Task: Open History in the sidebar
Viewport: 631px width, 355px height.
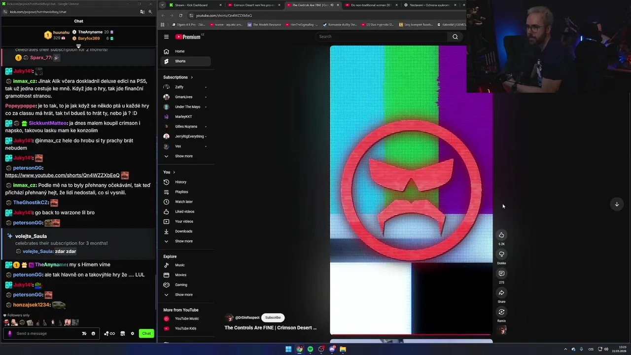Action: 185,182
